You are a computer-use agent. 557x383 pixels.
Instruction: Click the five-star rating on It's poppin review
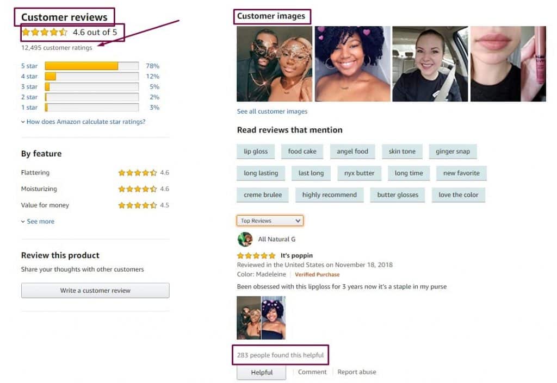(256, 255)
